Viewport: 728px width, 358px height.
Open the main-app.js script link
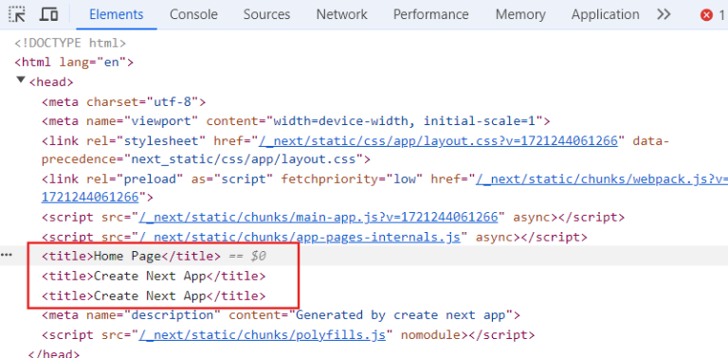coord(318,217)
